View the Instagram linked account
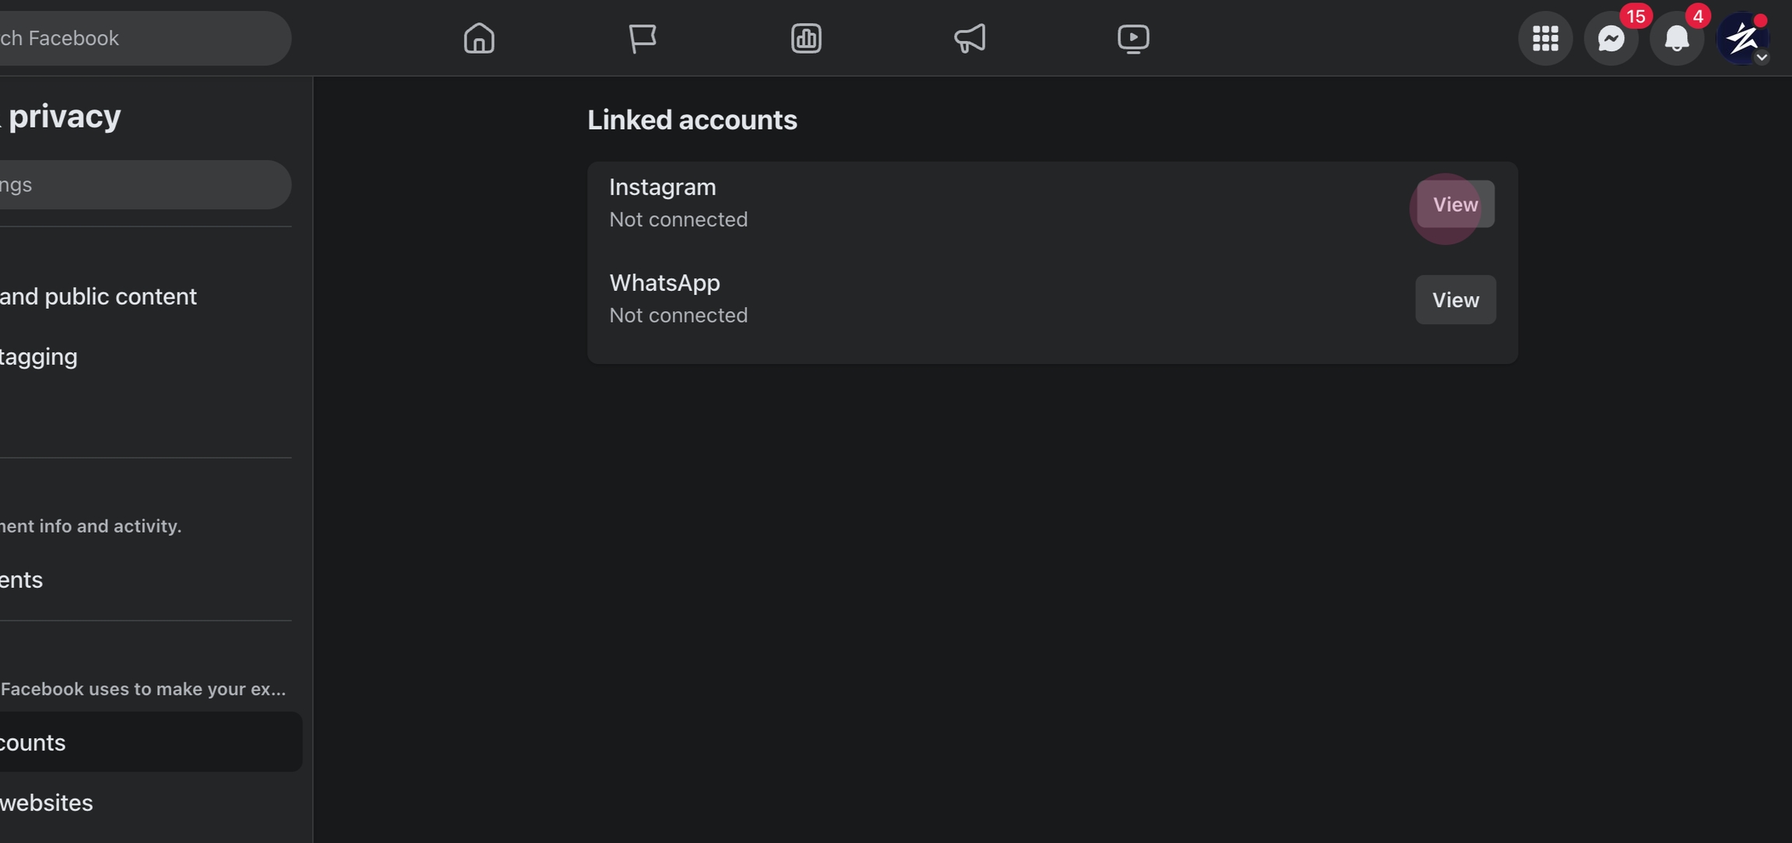 click(x=1454, y=205)
